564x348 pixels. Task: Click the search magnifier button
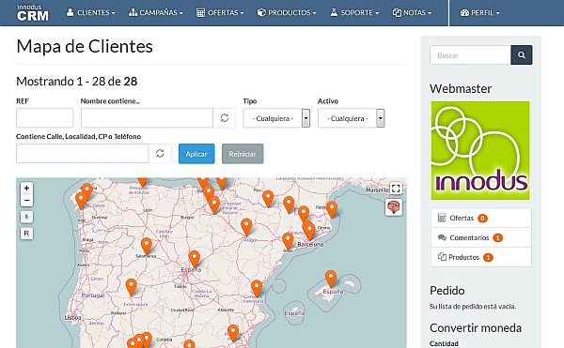pos(521,55)
